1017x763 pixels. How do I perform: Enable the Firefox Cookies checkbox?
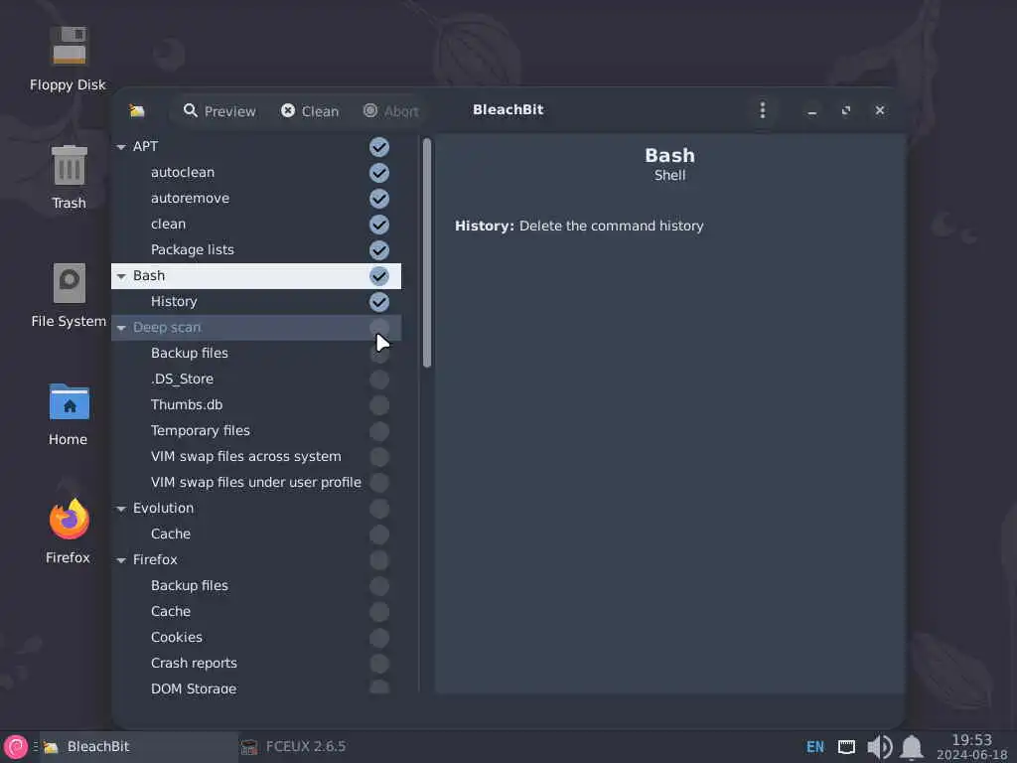coord(379,638)
